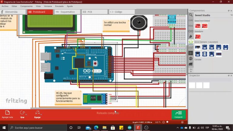Open the Arduino parts bin
The image size is (233, 131).
[191, 31]
